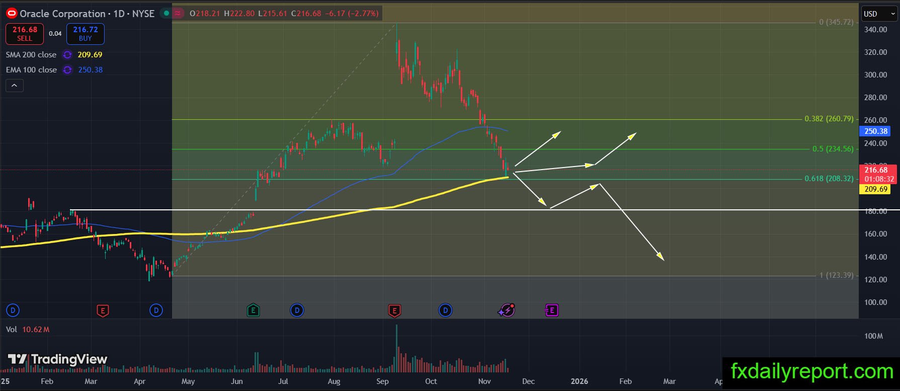Click the green market status dot
This screenshot has height=391, width=900.
point(166,14)
